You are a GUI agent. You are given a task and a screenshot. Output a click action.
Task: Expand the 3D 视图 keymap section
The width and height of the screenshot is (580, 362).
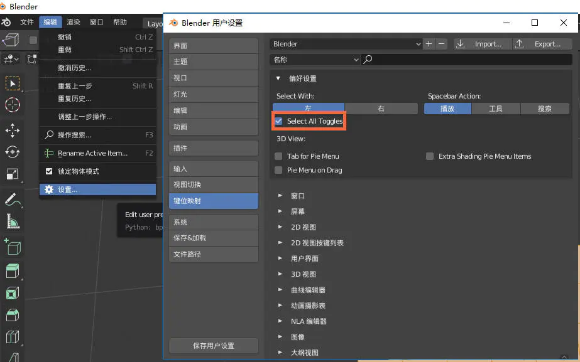click(x=280, y=274)
